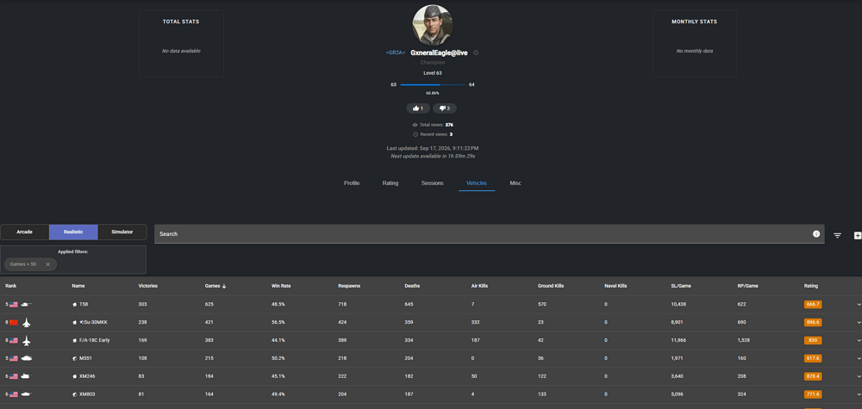Click the XM246 vehicle type icon
862x409 pixels.
[27, 376]
